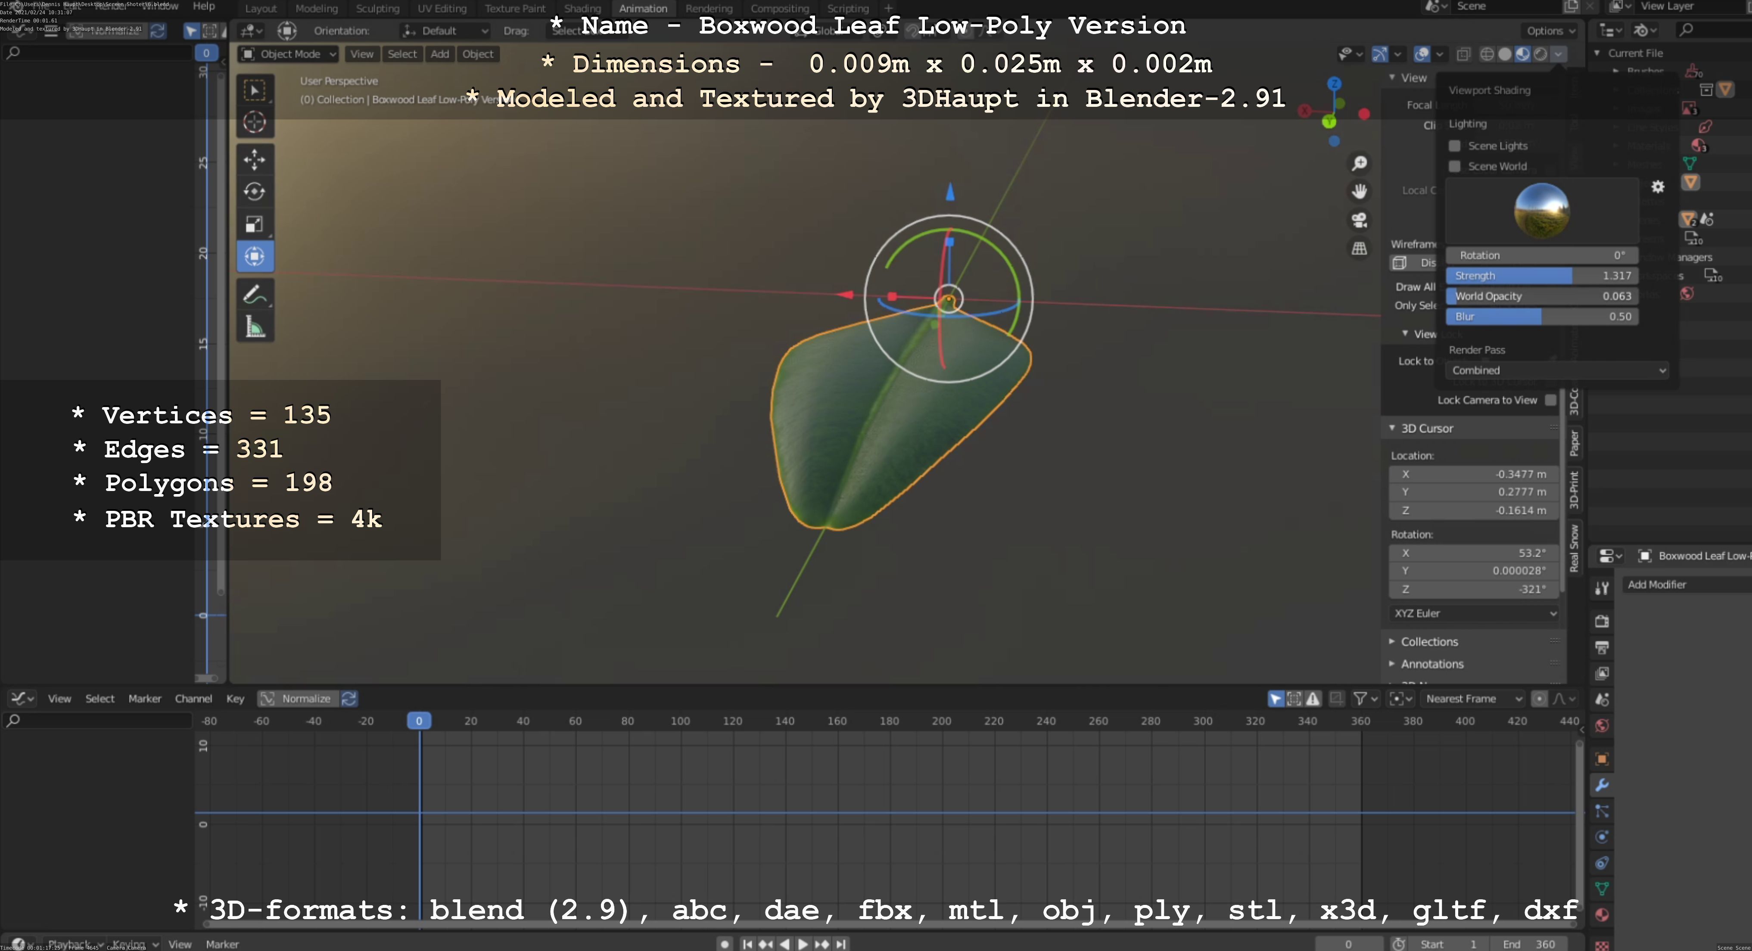Open the Output properties printer icon

click(1602, 647)
